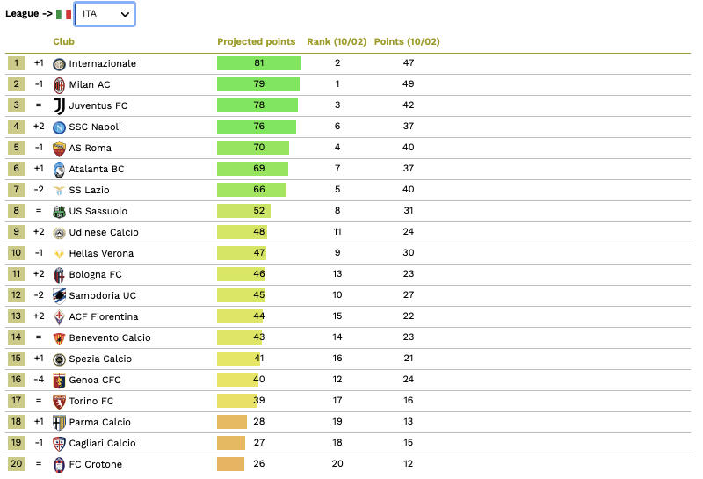Click the position 1 rank box
Image resolution: width=703 pixels, height=479 pixels.
point(16,63)
